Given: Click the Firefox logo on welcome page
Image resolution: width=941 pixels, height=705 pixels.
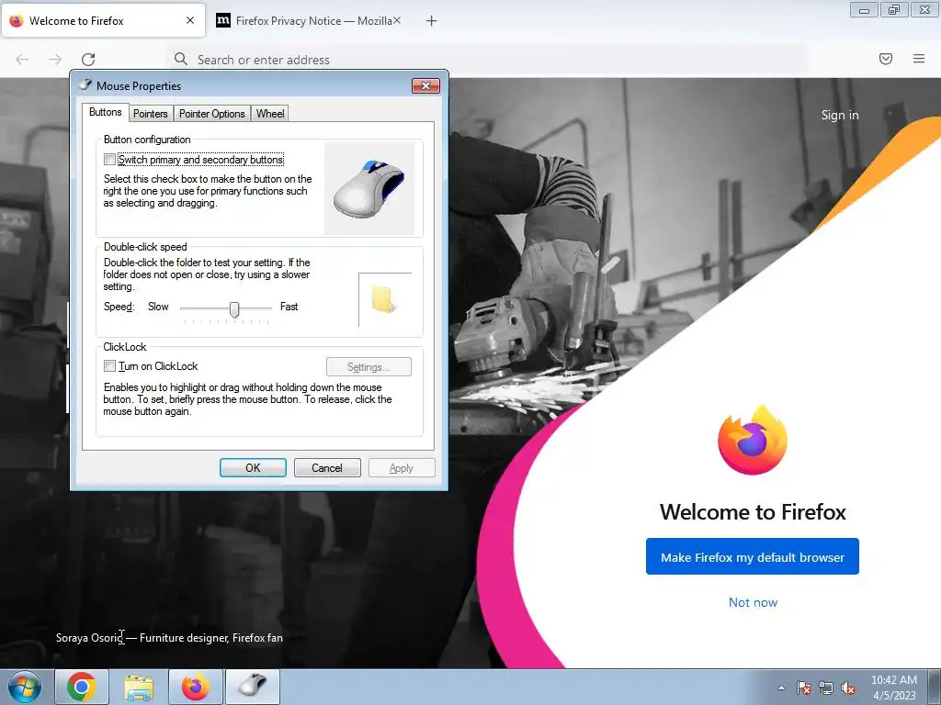Looking at the screenshot, I should [x=752, y=440].
